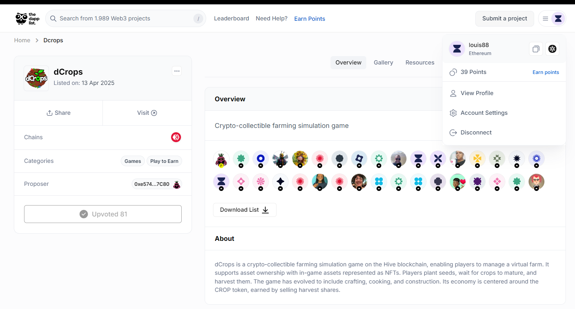575x309 pixels.
Task: Open the hamburger menu icon in header
Action: [x=545, y=19]
